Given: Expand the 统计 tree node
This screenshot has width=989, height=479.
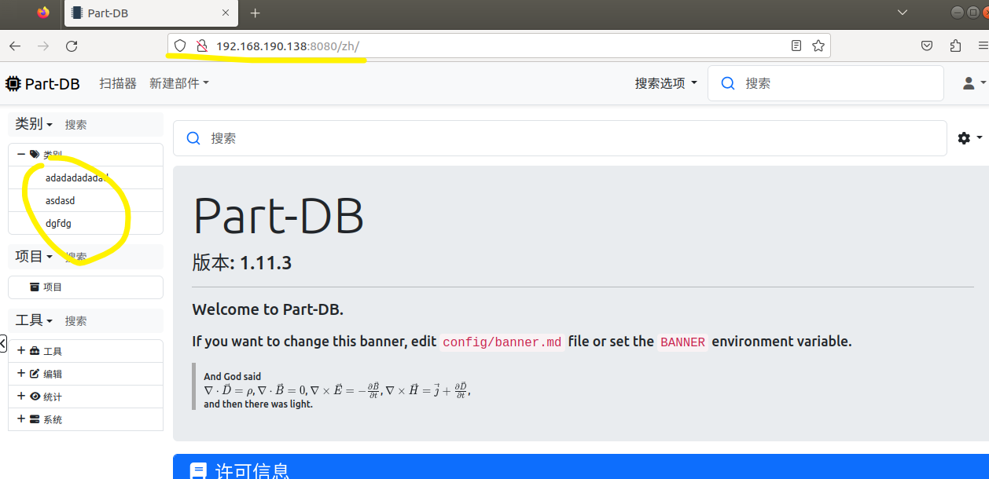Looking at the screenshot, I should [21, 397].
